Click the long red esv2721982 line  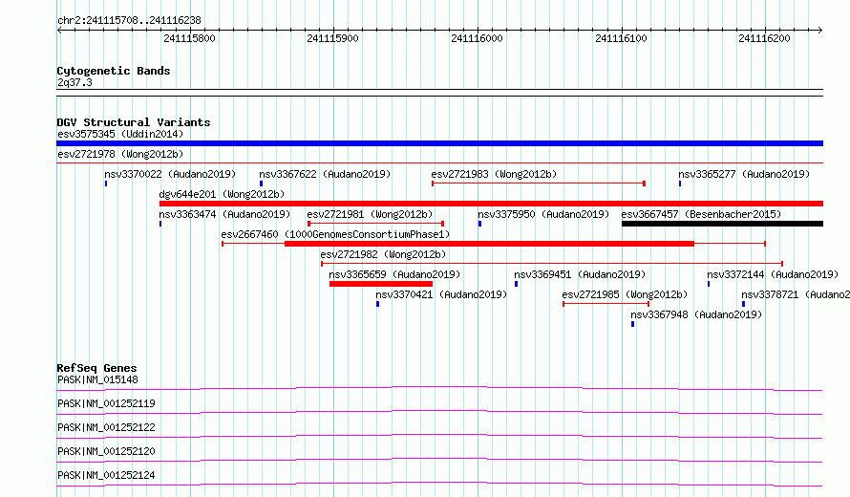click(552, 264)
